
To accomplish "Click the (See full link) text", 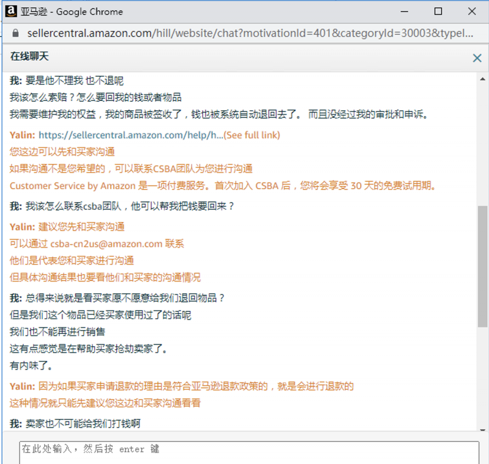I will [251, 135].
